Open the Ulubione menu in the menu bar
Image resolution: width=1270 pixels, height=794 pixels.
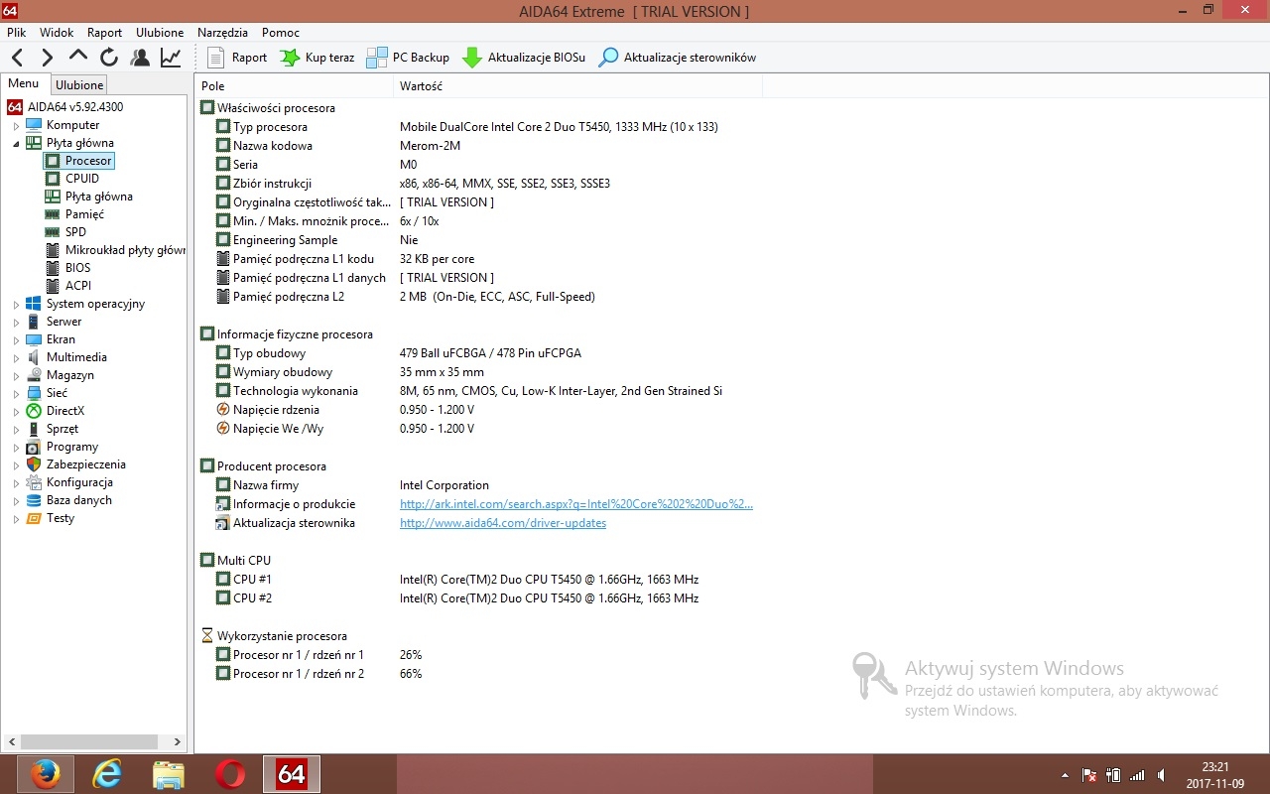[160, 33]
